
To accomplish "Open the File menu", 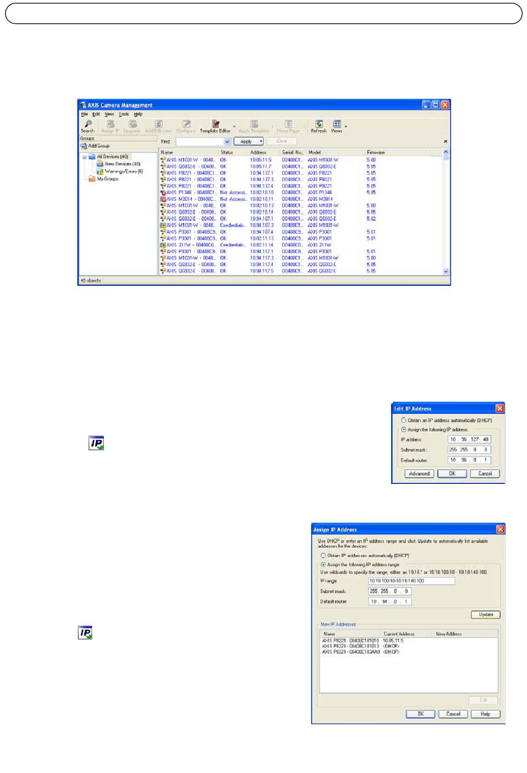I will coord(84,114).
